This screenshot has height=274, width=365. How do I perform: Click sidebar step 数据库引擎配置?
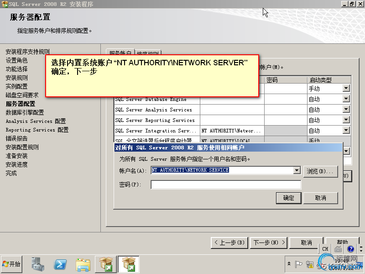point(25,112)
